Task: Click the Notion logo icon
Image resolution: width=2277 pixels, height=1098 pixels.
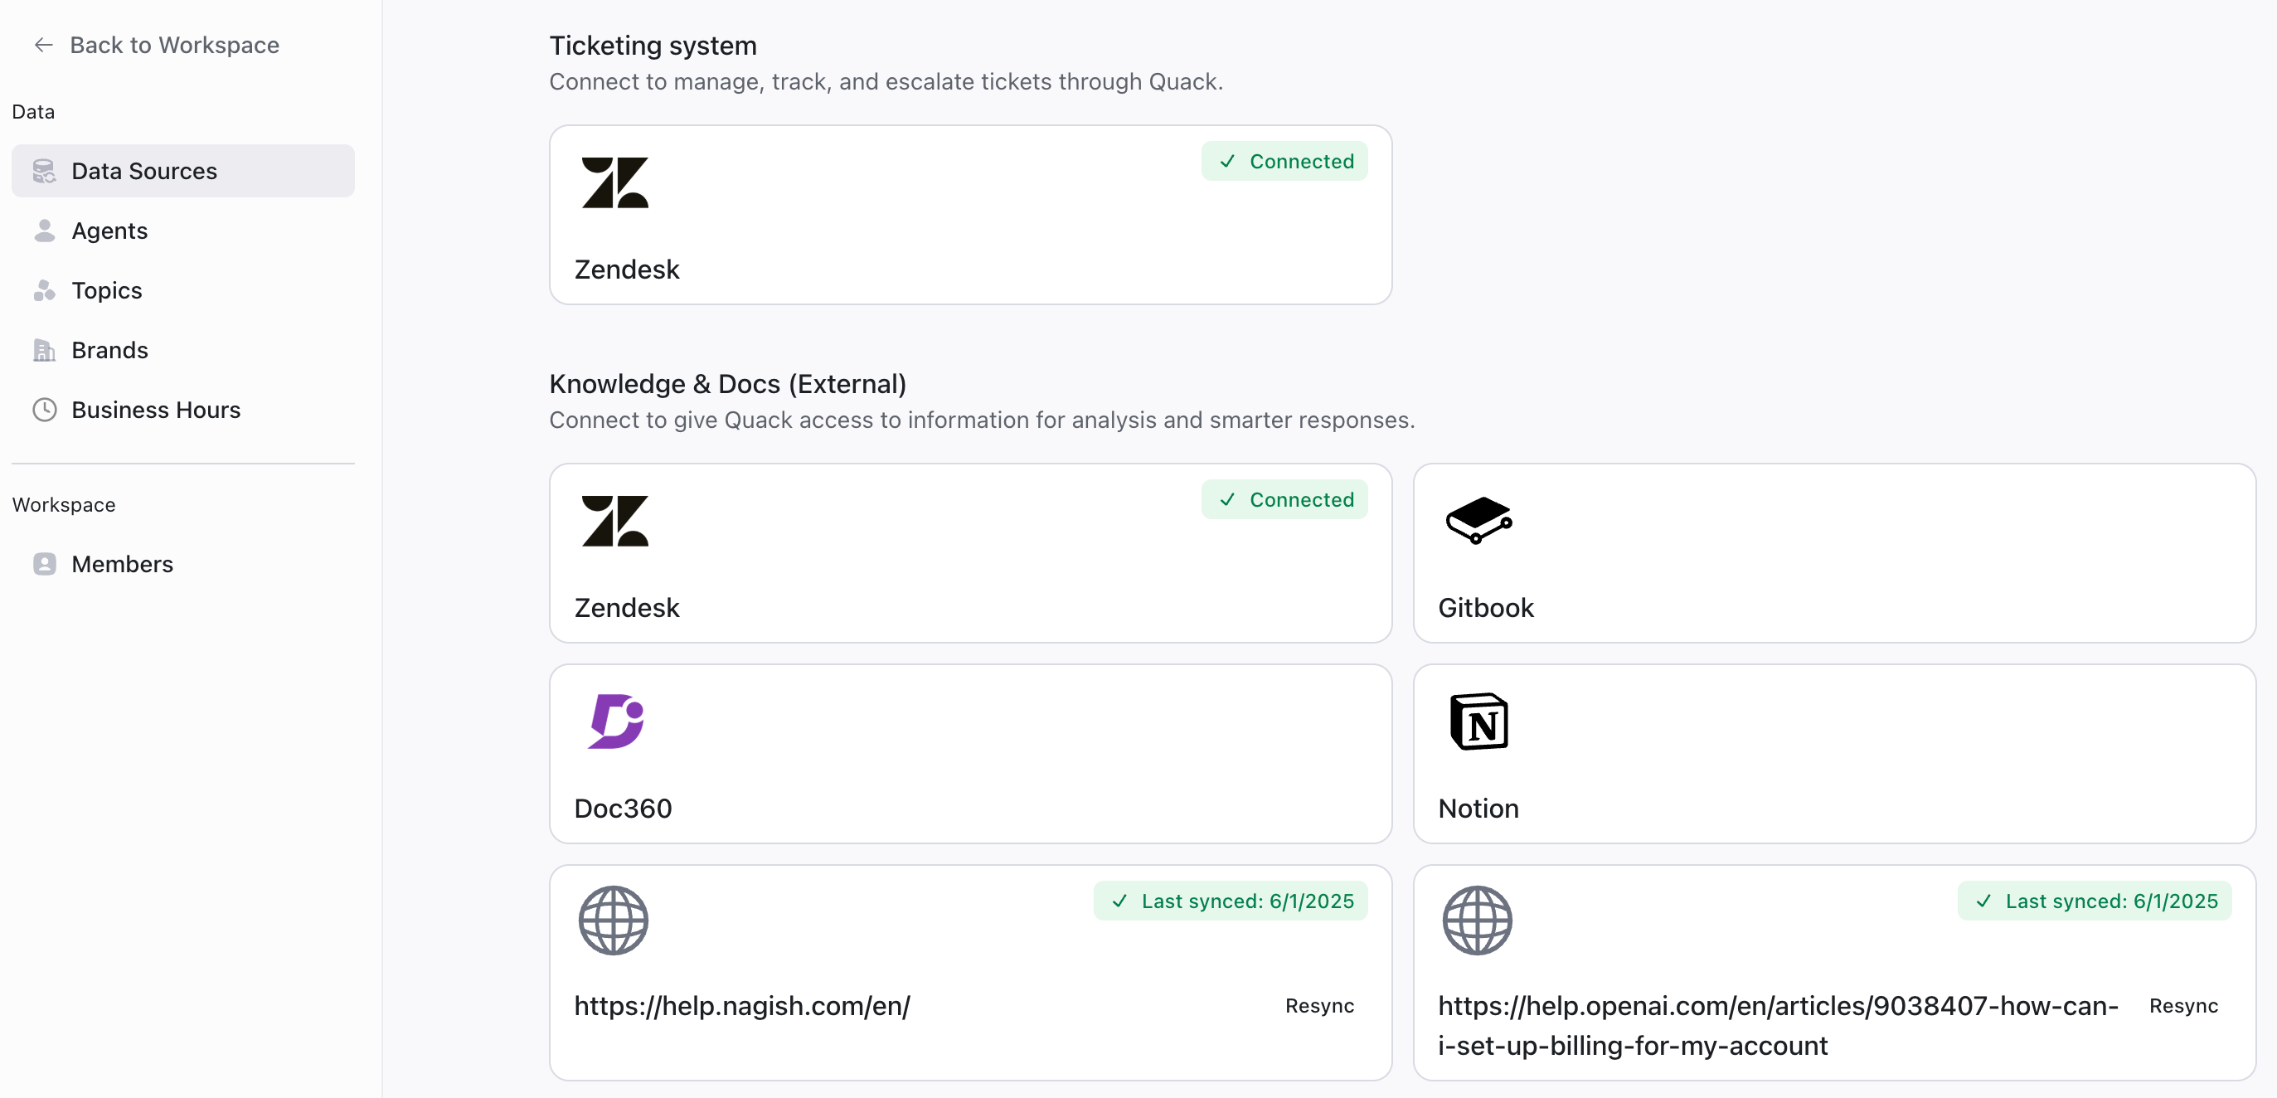Action: click(x=1478, y=721)
